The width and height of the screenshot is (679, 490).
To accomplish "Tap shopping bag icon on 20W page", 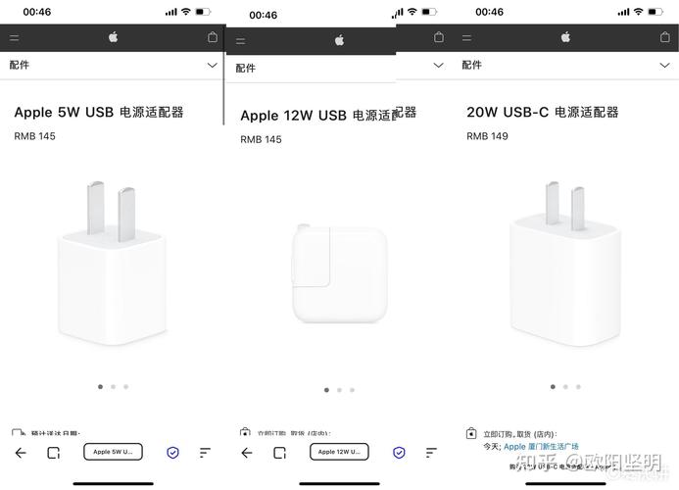I will [x=664, y=37].
